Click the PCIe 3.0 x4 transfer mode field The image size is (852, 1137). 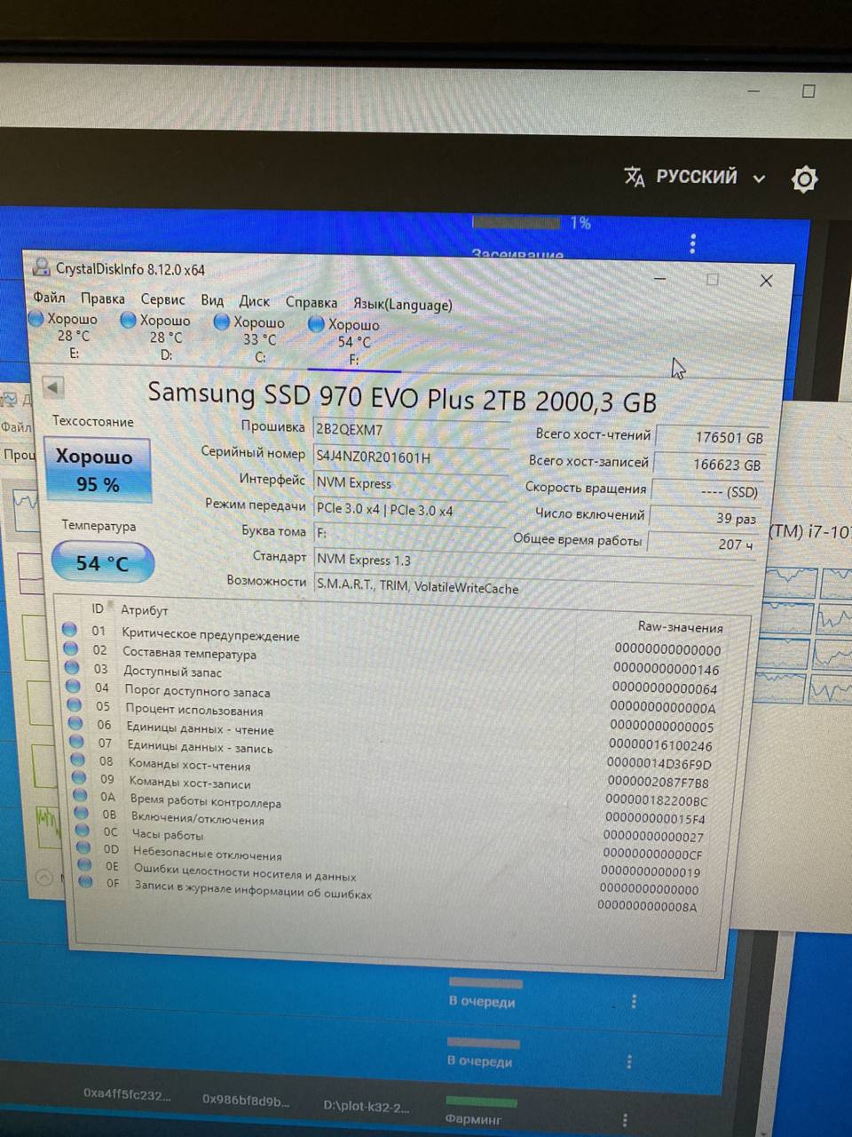pyautogui.click(x=410, y=511)
